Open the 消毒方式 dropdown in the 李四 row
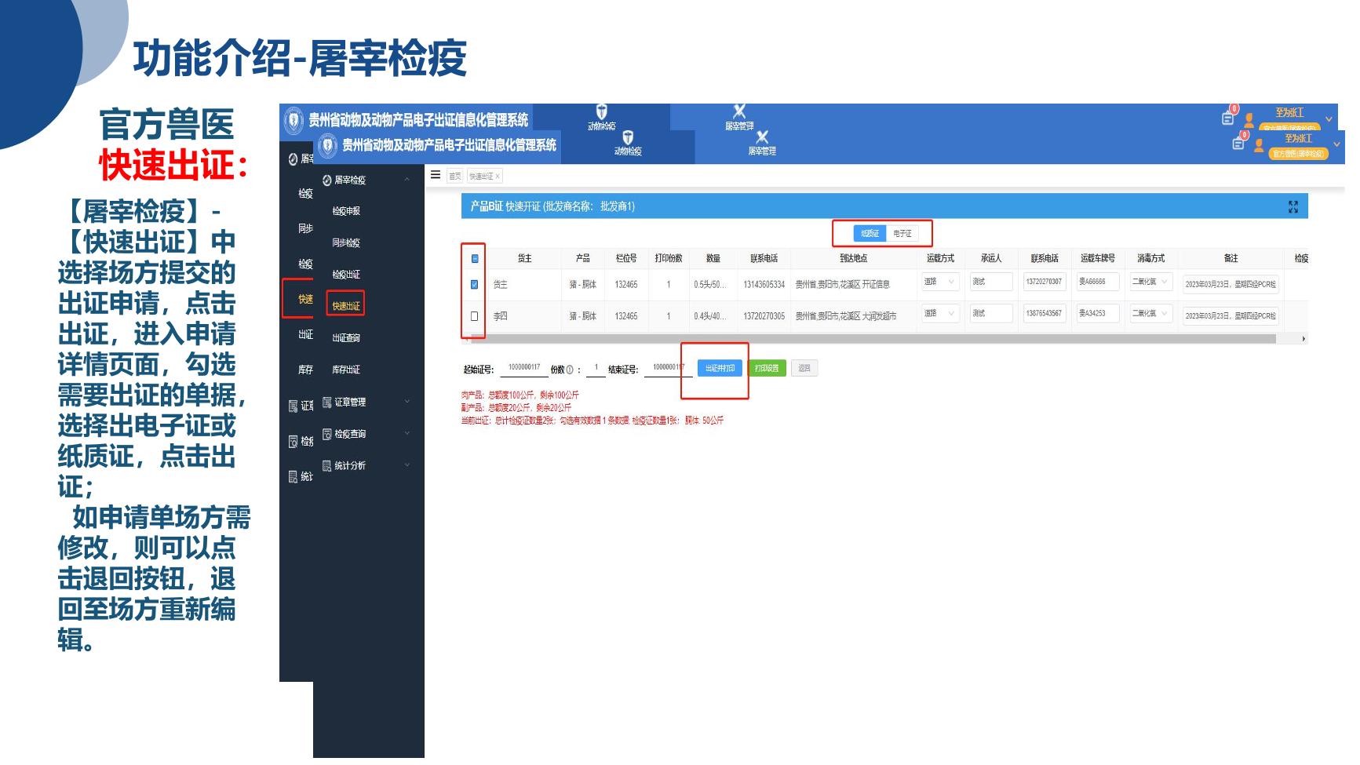Screen dimensions: 1360x765 point(1150,313)
